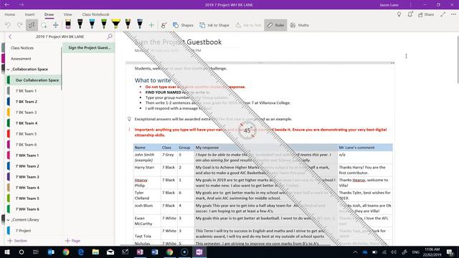
Task: Click the Ink to Text button
Action: (248, 25)
